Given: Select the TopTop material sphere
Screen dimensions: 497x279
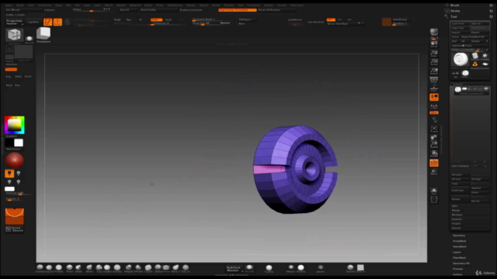Looking at the screenshot, I should [269, 269].
